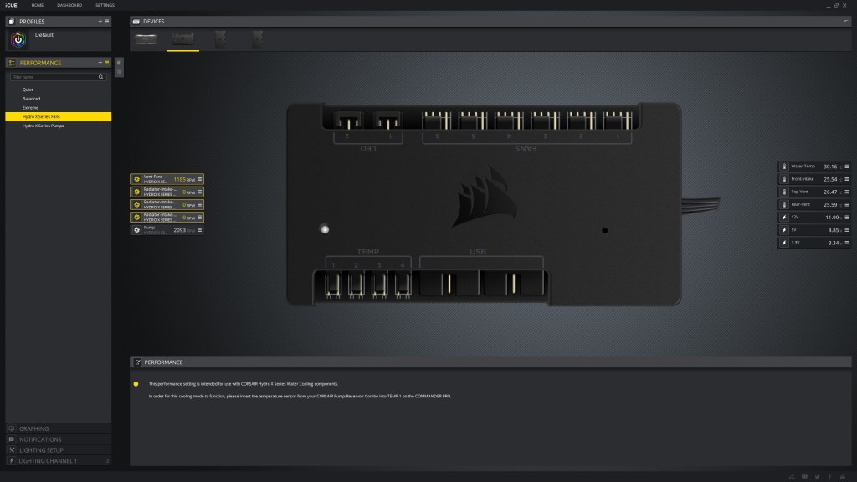
Task: Select the Quiet performance preset
Action: pyautogui.click(x=28, y=89)
